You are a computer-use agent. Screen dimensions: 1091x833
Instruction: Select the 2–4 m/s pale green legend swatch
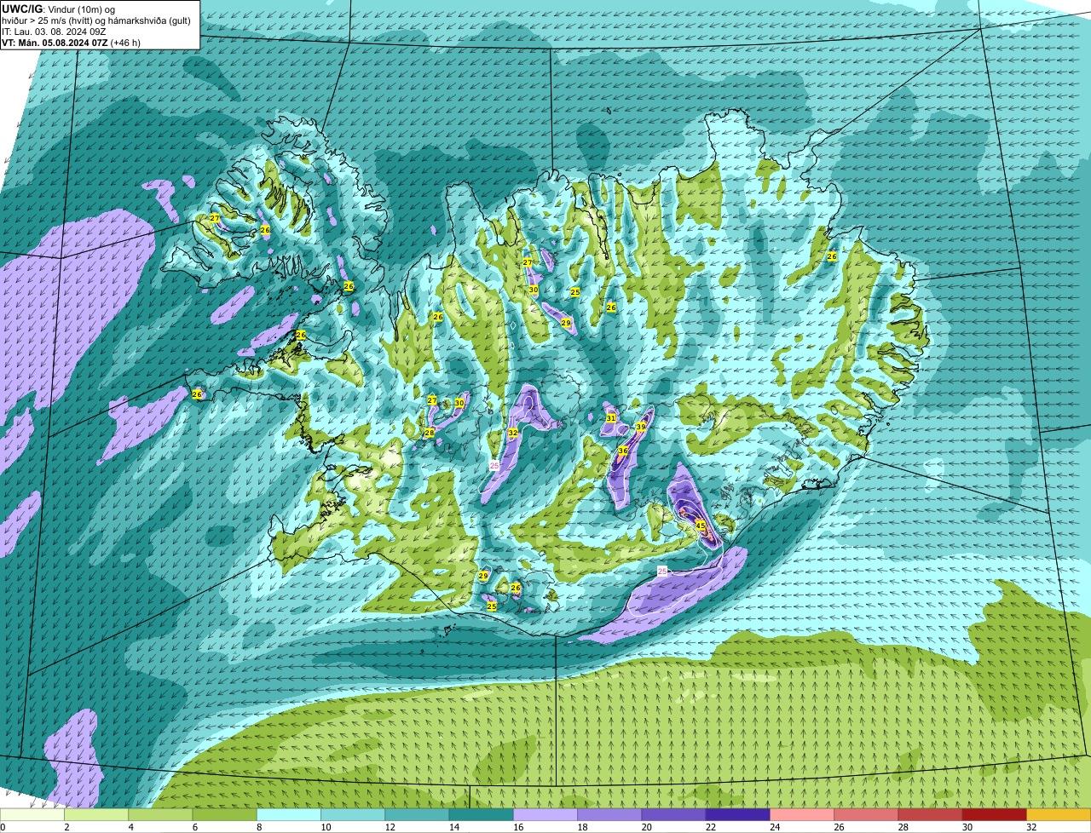click(x=96, y=815)
